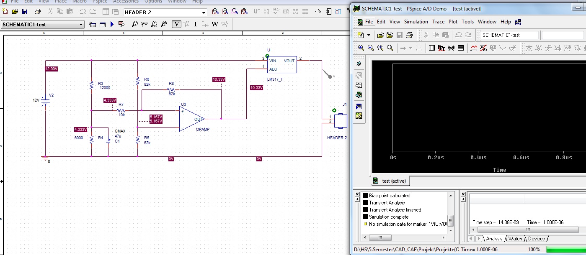Click horizontal scrollbar of simulation status pane

527,229
